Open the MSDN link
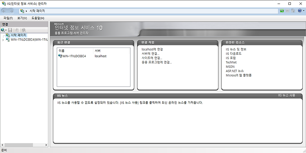This screenshot has height=153, width=306. [230, 67]
